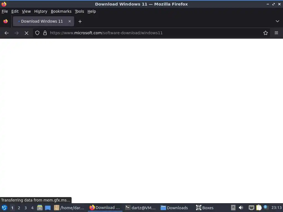Open clipboard manager tray icon

click(259, 208)
